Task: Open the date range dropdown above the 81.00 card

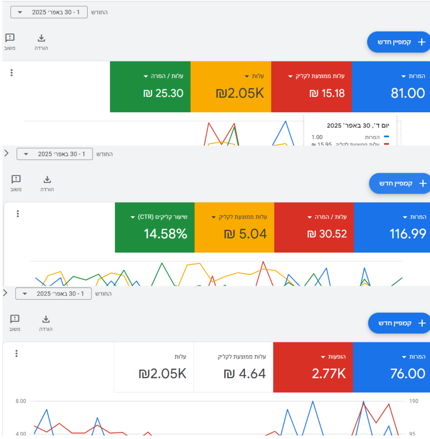Action: click(x=49, y=12)
